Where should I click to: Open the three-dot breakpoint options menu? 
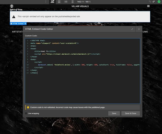coord(46,2)
